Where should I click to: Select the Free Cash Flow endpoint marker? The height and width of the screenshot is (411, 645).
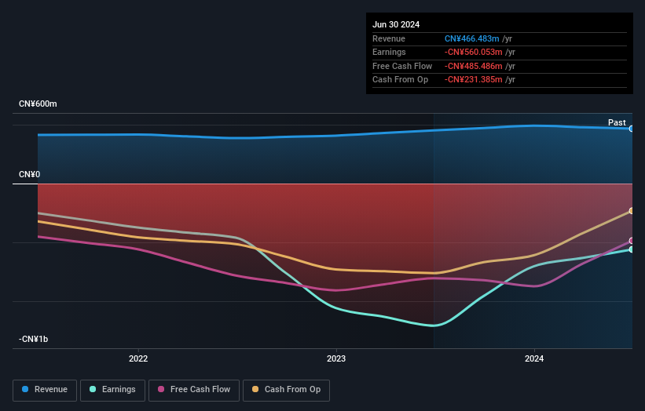click(x=632, y=241)
